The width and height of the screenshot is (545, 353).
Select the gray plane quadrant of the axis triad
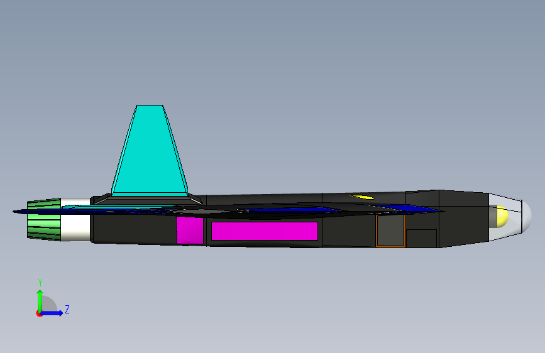tap(48, 305)
